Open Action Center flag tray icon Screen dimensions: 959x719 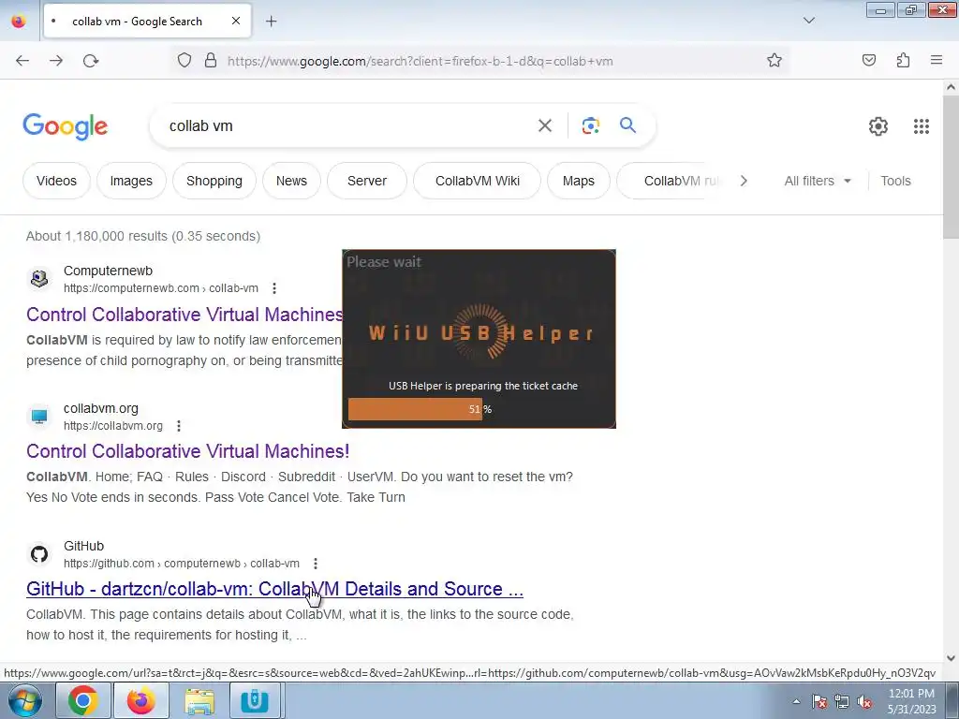point(819,701)
